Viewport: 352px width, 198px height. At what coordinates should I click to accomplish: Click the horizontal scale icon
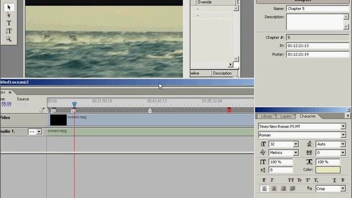(309, 162)
